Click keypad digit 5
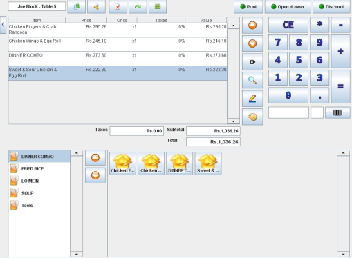Image resolution: width=352 pixels, height=258 pixels. point(299,60)
